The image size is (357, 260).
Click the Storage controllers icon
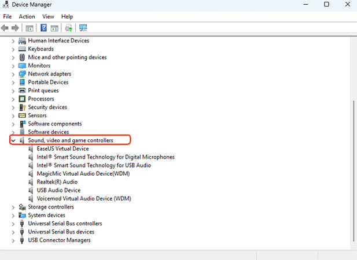coord(22,207)
